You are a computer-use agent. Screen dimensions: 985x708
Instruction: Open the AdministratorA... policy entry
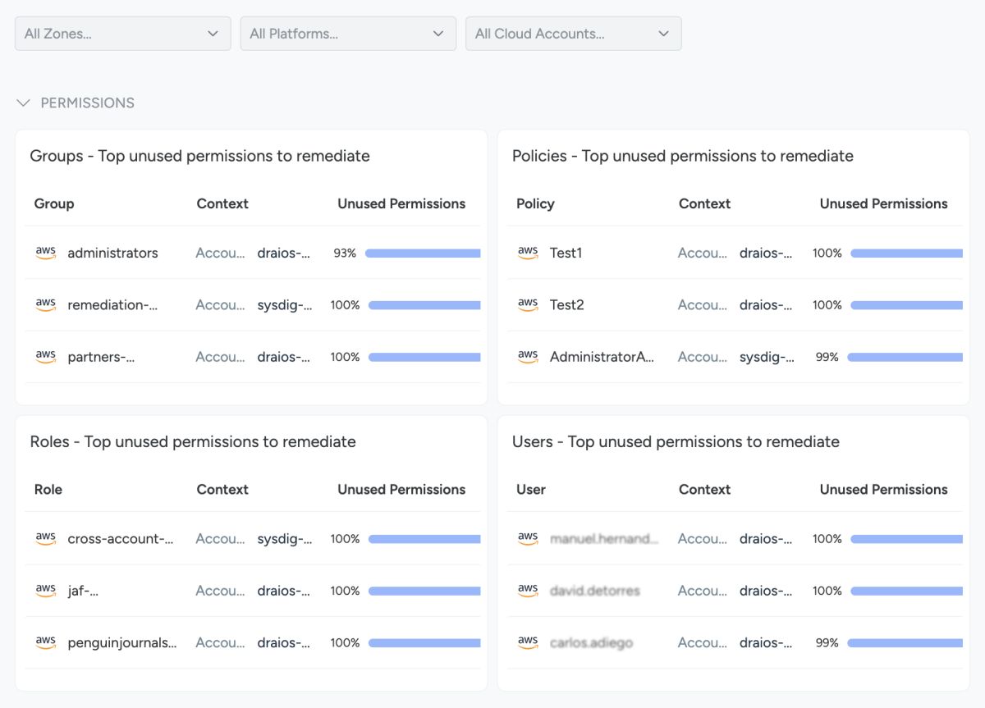coord(602,357)
